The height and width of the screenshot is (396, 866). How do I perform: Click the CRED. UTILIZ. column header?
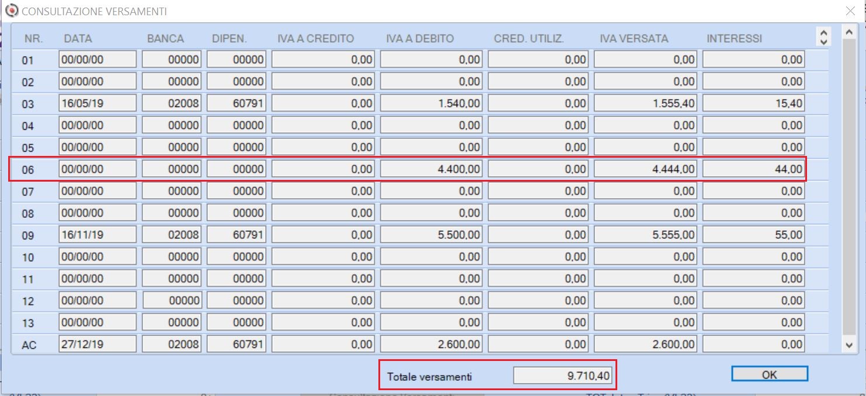(529, 39)
